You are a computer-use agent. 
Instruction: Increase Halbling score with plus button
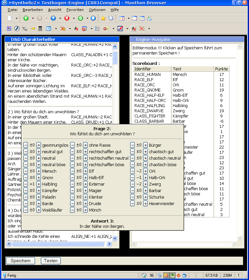[39, 184]
